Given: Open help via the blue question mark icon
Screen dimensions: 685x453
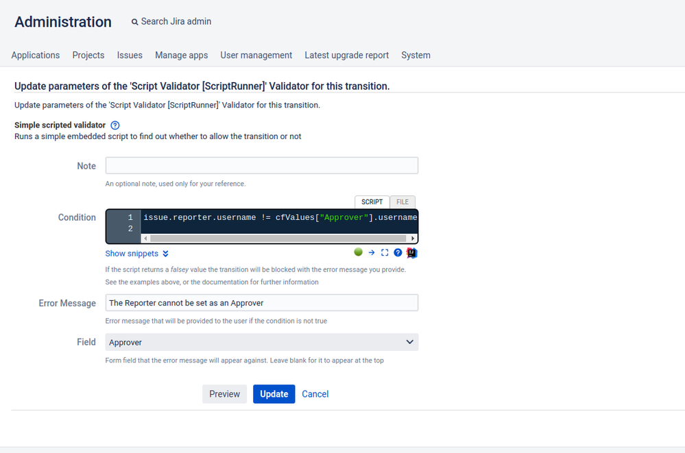Looking at the screenshot, I should tap(398, 252).
